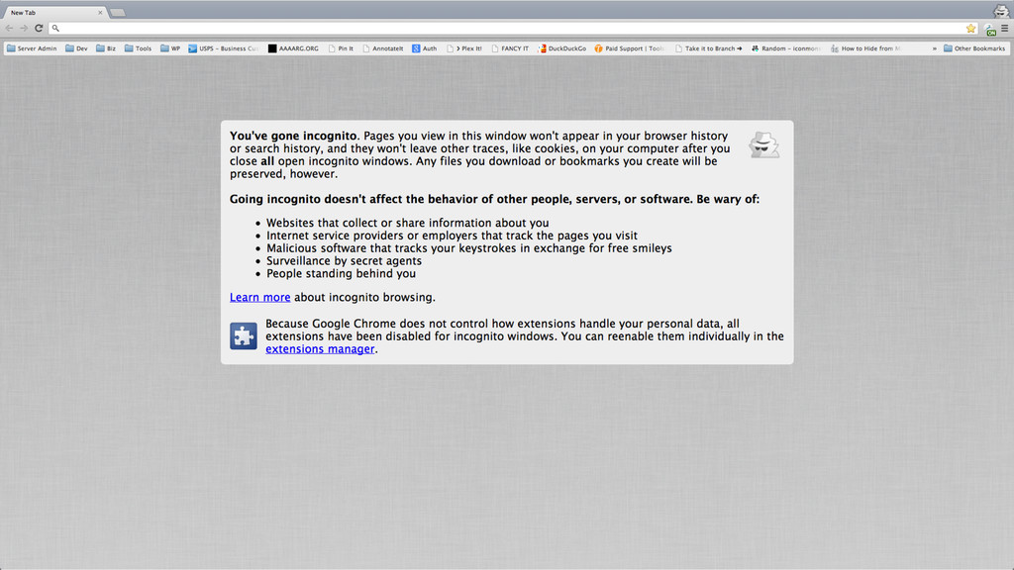Viewport: 1014px width, 570px height.
Task: Click the incognito spy icon in title bar
Action: 1002,10
